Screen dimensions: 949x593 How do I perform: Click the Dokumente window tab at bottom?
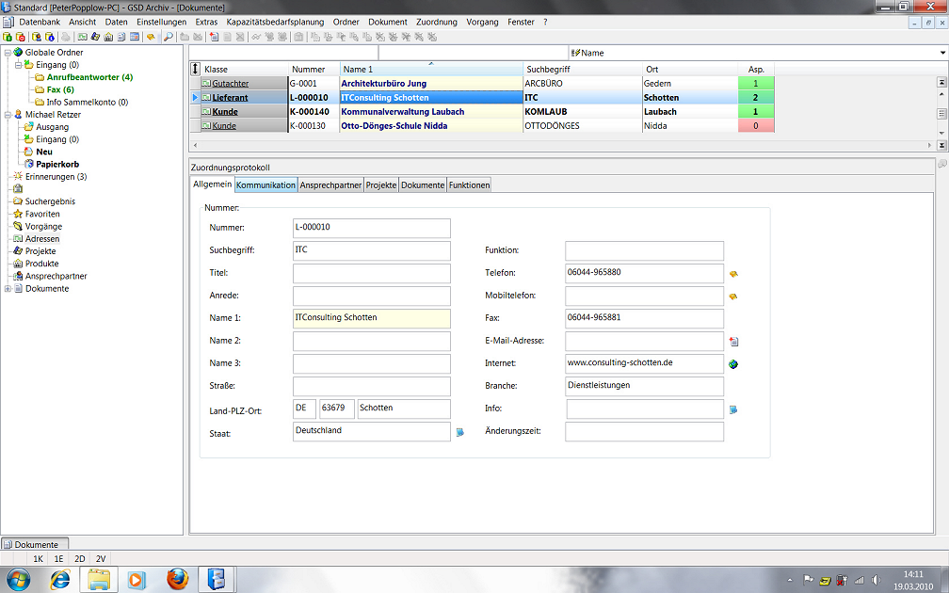(x=35, y=544)
